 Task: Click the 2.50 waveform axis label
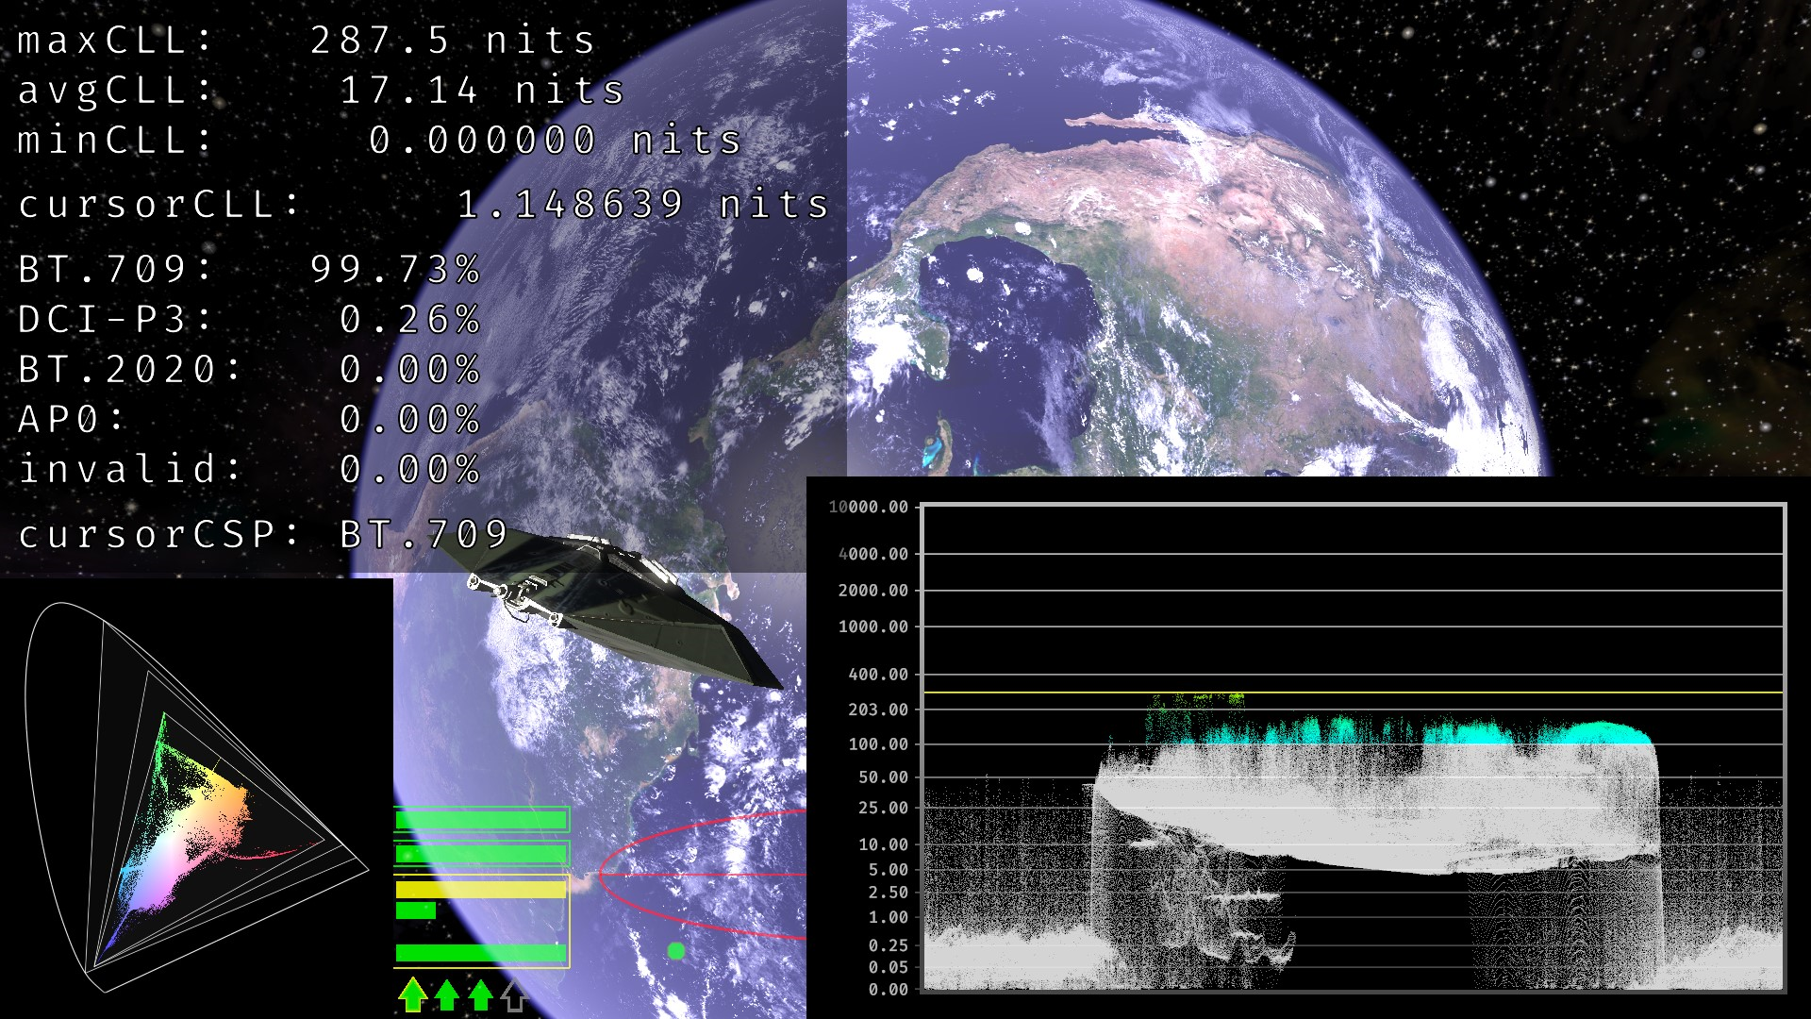click(888, 893)
